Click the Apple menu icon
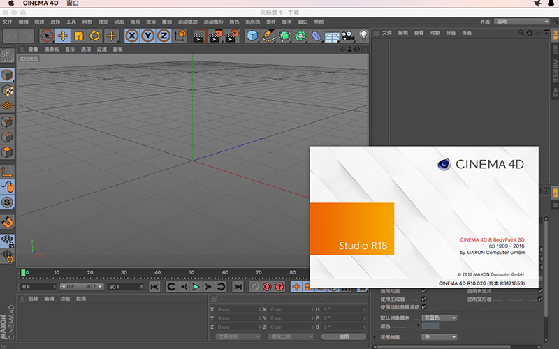Image resolution: width=559 pixels, height=349 pixels. coord(11,3)
